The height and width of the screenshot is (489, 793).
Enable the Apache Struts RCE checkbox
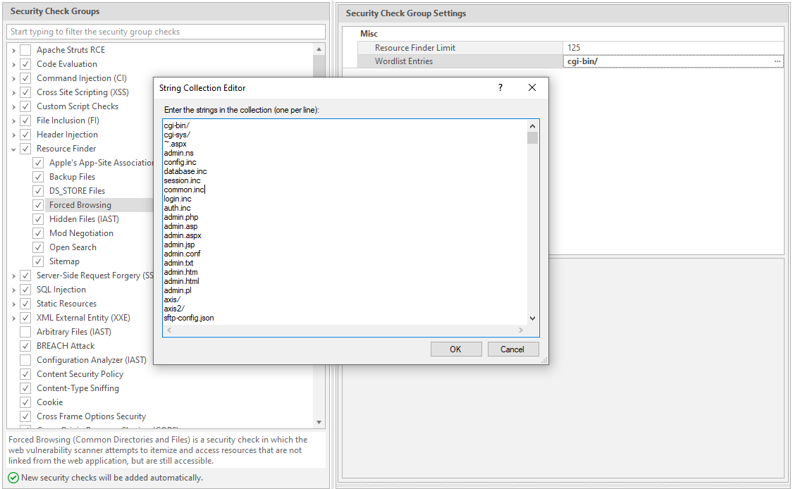25,49
